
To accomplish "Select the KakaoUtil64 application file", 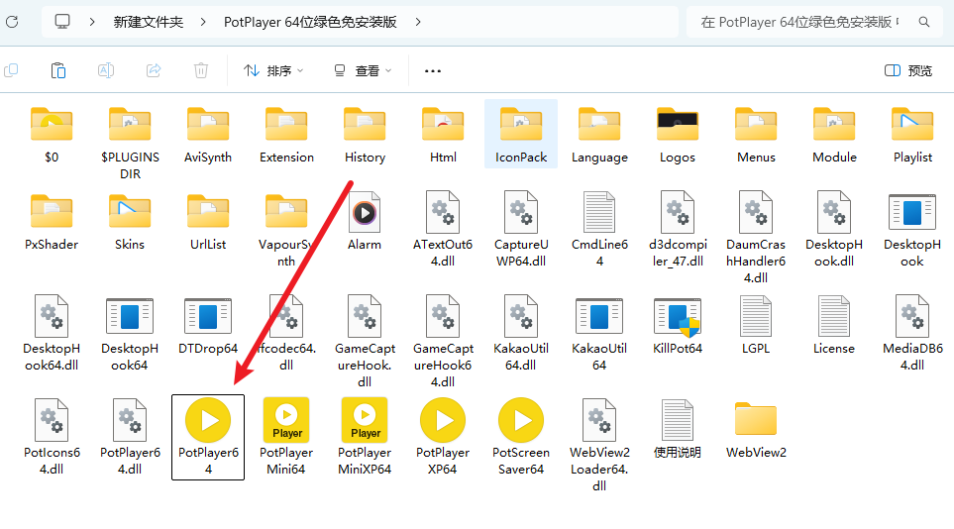I will [x=599, y=334].
